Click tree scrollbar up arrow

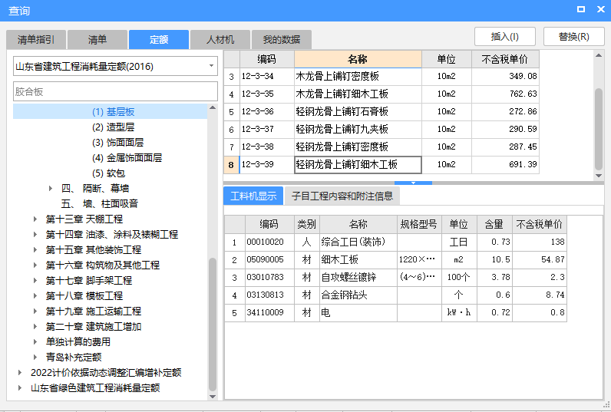click(x=213, y=107)
